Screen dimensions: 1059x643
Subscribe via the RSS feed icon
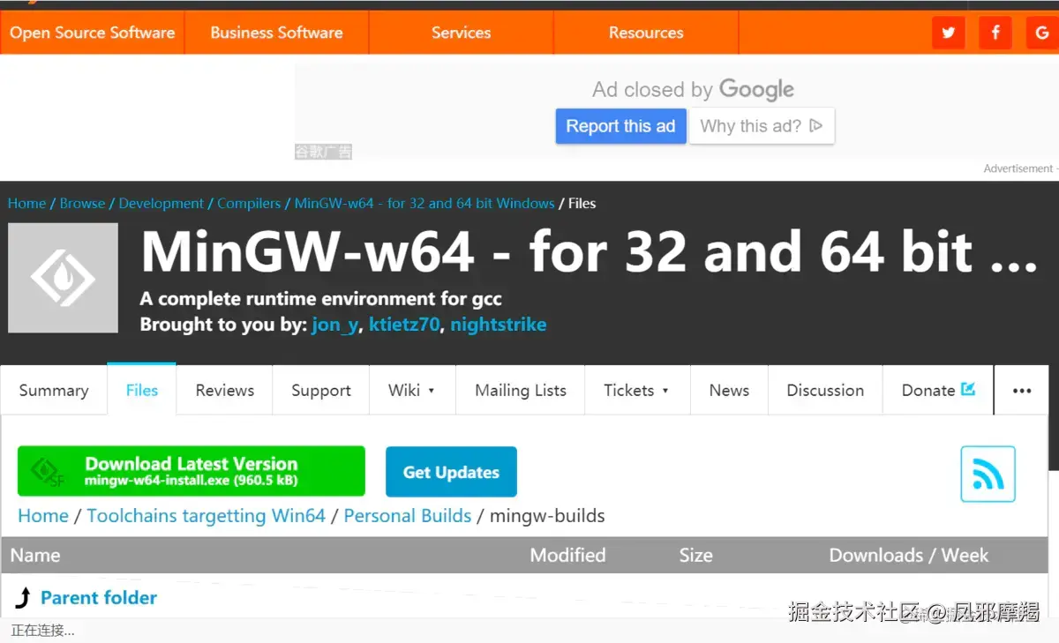click(x=988, y=475)
